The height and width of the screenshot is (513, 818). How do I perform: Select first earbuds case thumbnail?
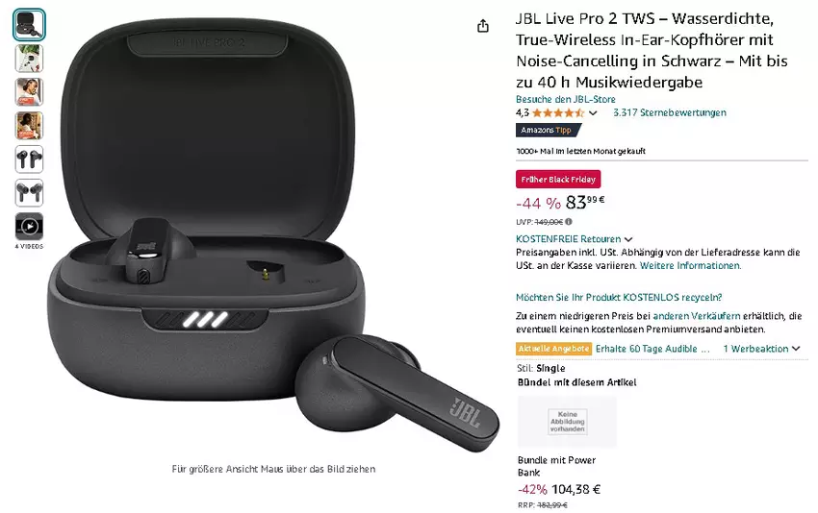point(29,24)
